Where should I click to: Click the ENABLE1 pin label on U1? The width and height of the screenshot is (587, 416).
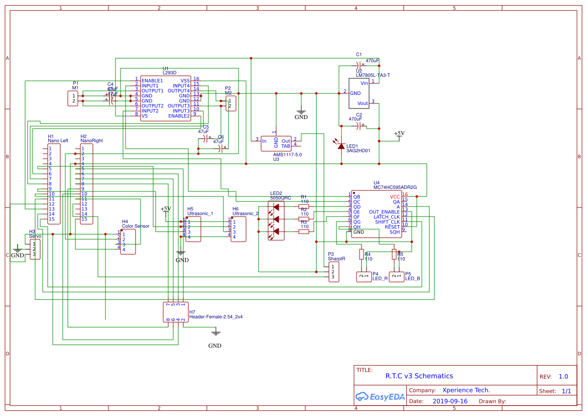(x=152, y=80)
